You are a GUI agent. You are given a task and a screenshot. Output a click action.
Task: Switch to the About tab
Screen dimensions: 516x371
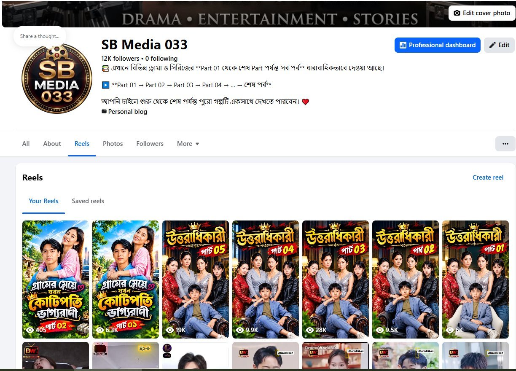52,144
